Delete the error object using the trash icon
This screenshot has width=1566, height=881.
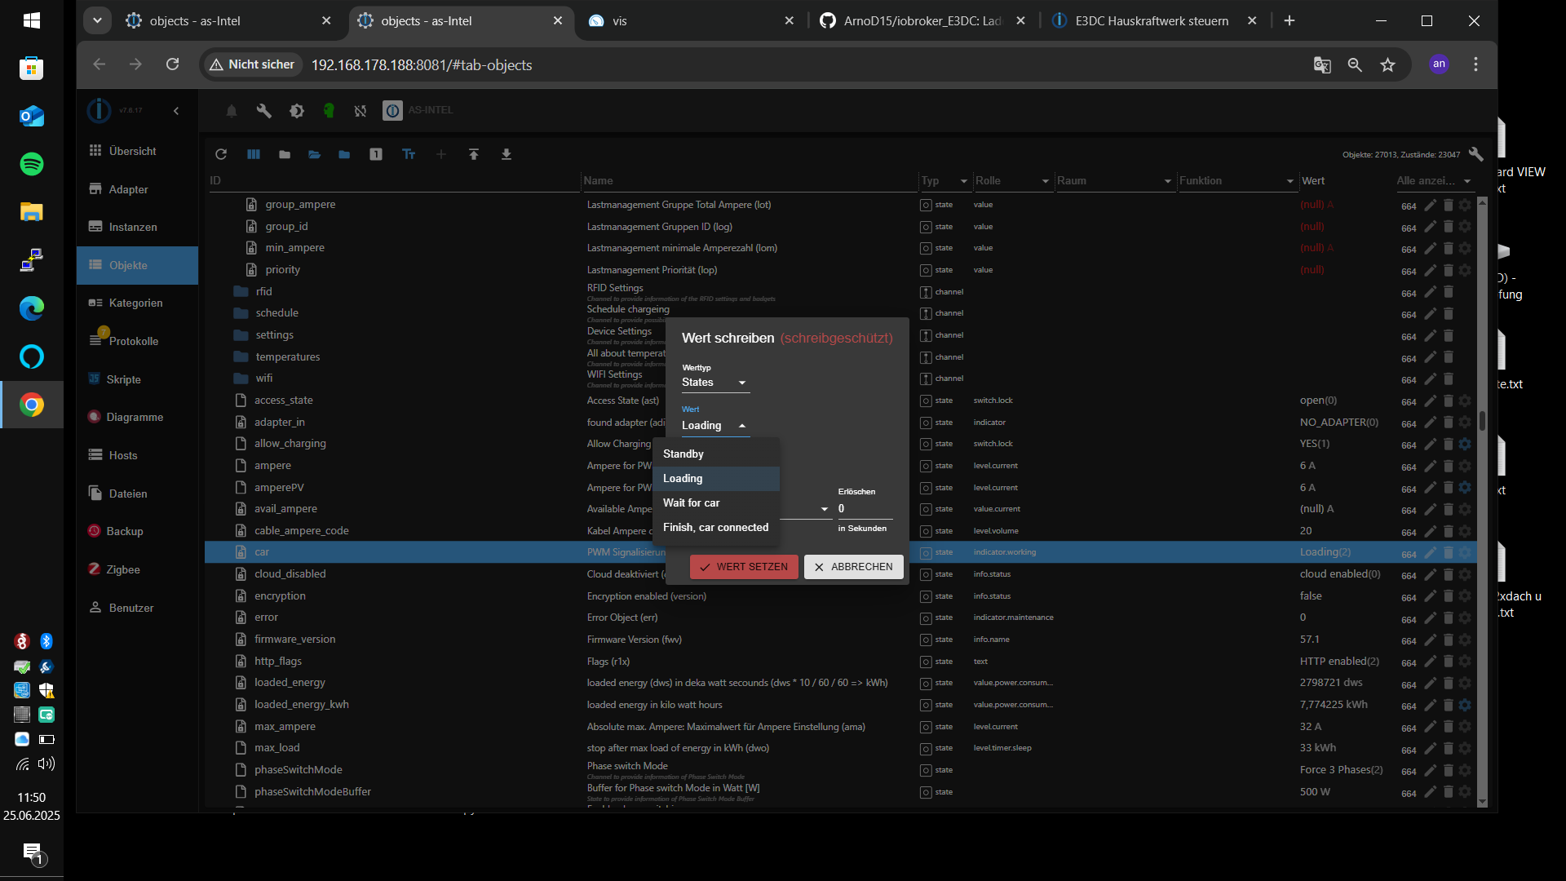1449,618
